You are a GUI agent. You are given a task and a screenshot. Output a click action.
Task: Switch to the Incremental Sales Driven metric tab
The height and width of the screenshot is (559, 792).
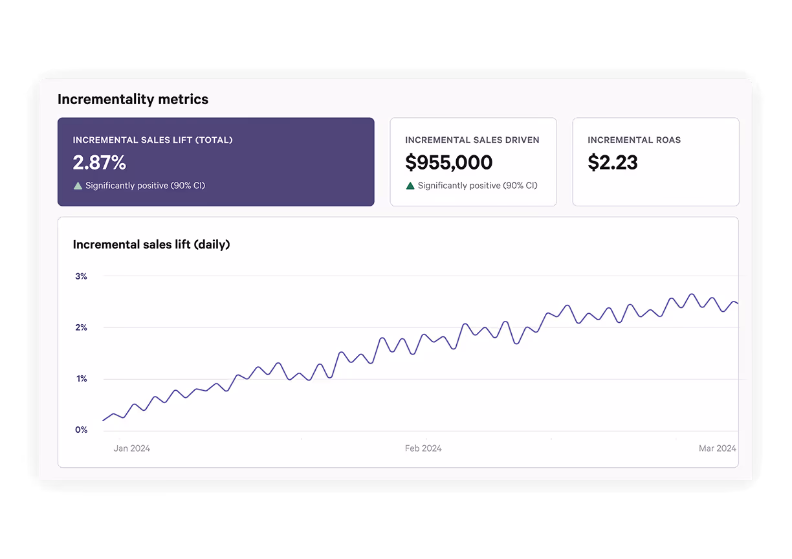473,162
